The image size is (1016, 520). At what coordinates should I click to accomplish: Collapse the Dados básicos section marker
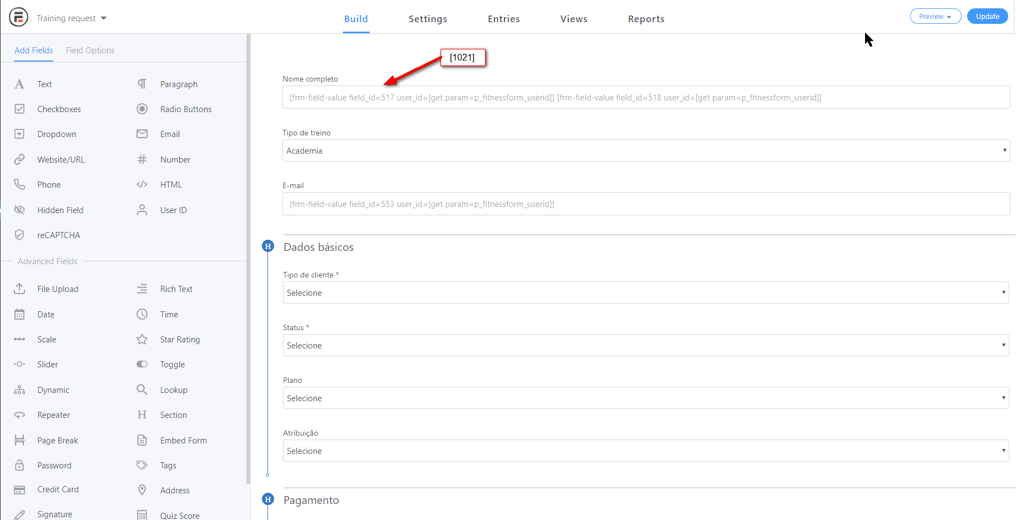point(268,246)
